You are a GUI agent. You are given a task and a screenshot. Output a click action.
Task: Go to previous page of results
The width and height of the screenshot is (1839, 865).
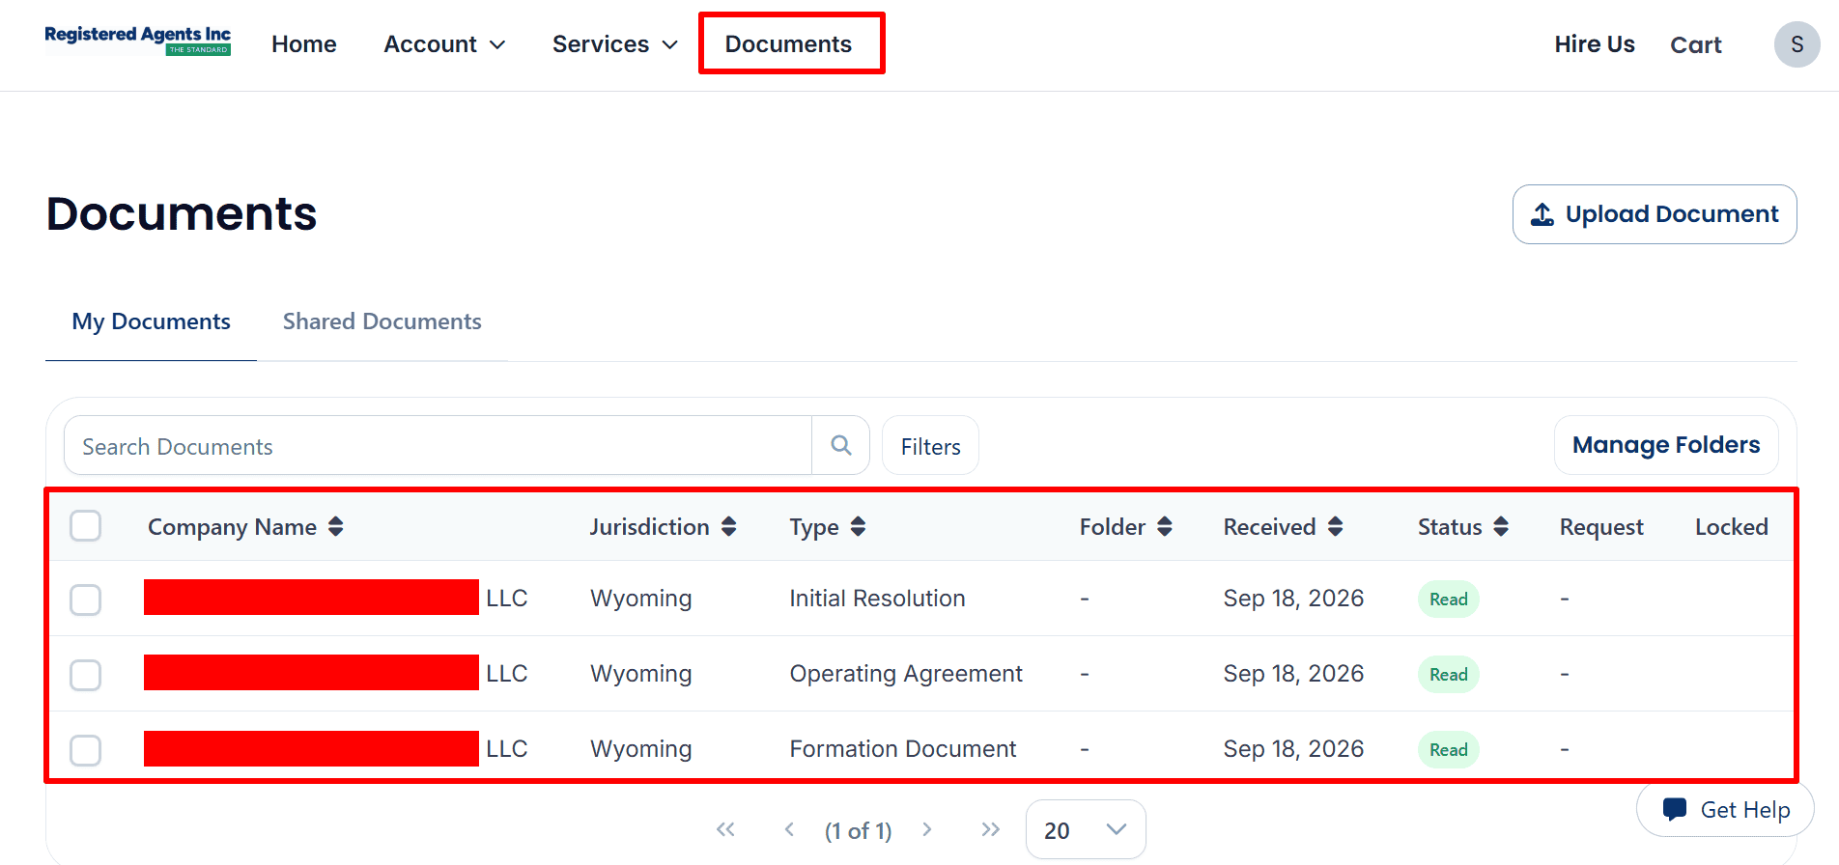click(x=789, y=829)
